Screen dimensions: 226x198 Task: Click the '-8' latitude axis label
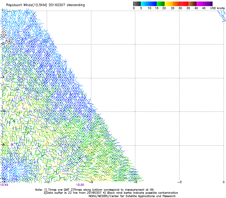(x=2, y=145)
